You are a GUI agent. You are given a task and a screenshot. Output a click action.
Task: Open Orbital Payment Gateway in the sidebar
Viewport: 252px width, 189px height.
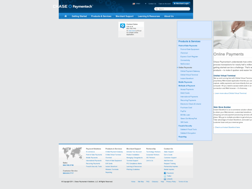[190, 71]
